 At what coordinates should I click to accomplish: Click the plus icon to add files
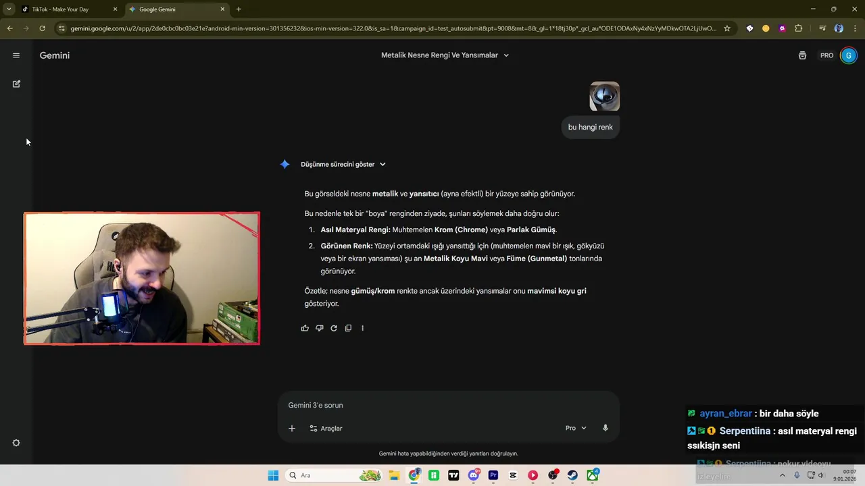pos(292,428)
